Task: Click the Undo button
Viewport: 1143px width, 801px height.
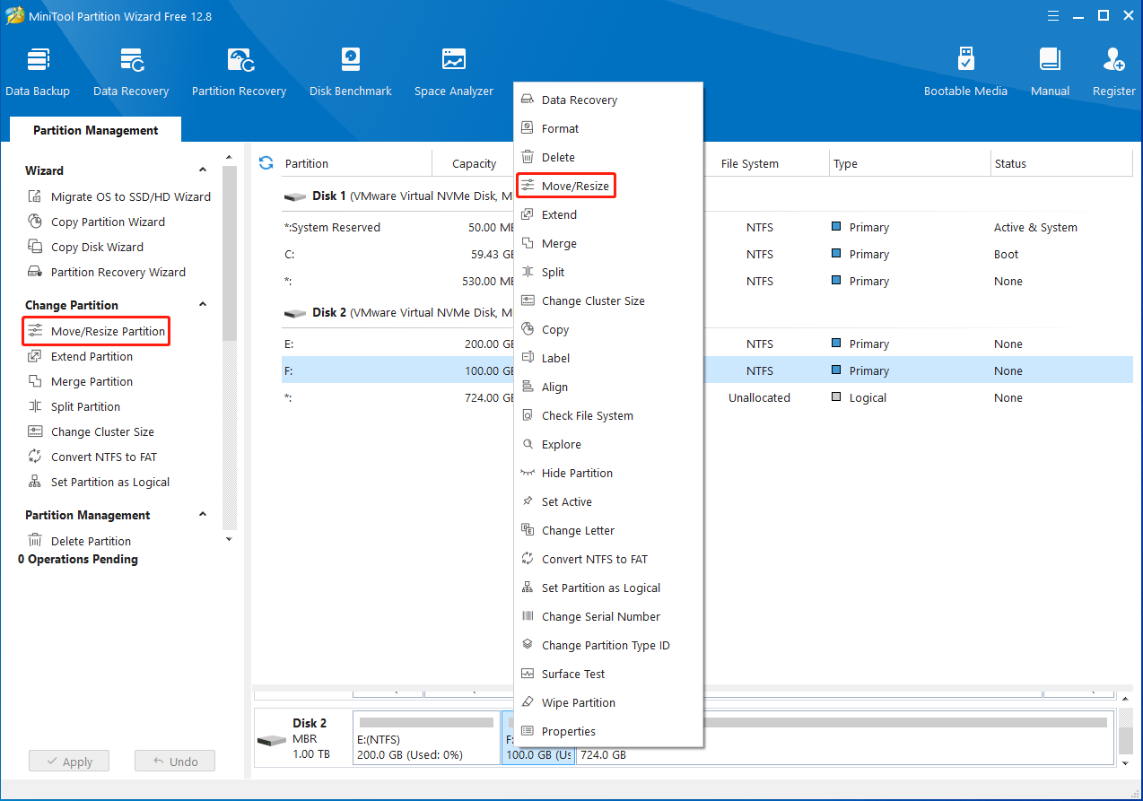Action: [x=175, y=761]
